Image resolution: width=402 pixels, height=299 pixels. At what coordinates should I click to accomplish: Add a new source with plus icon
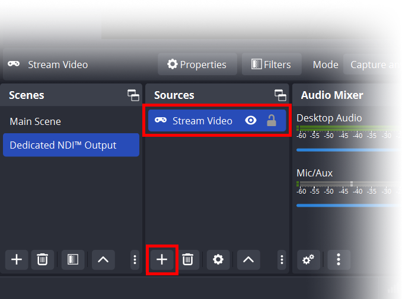[x=162, y=259]
